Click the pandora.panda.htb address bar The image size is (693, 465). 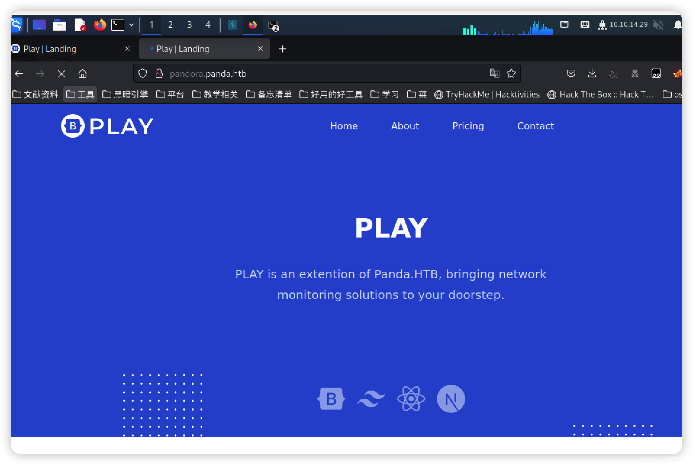(327, 74)
